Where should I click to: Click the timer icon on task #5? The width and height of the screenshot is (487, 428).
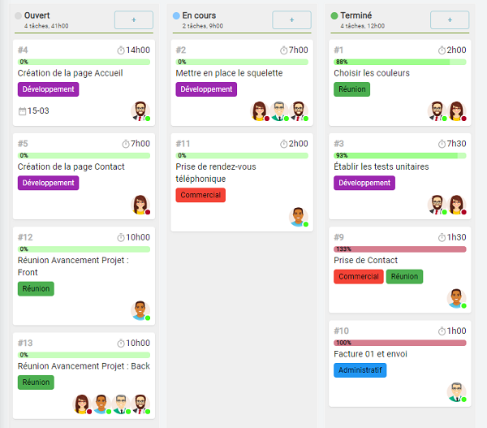(126, 144)
